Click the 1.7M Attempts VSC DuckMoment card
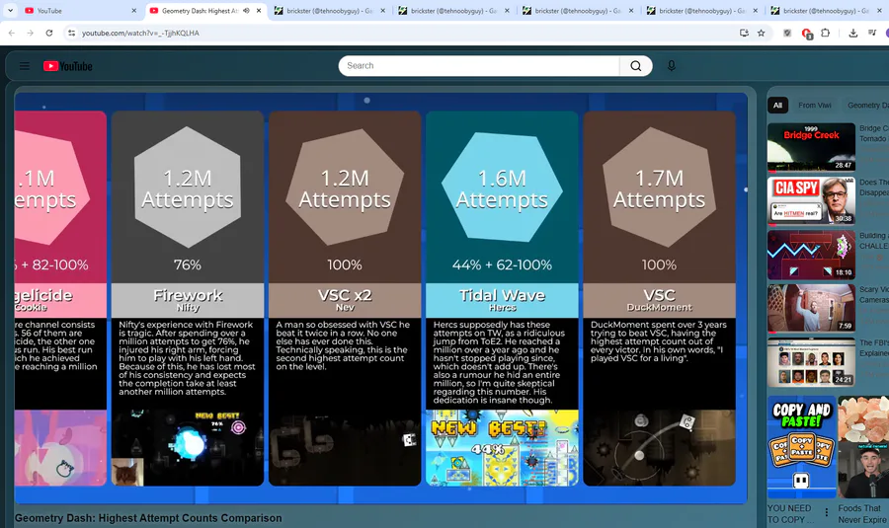 click(660, 299)
